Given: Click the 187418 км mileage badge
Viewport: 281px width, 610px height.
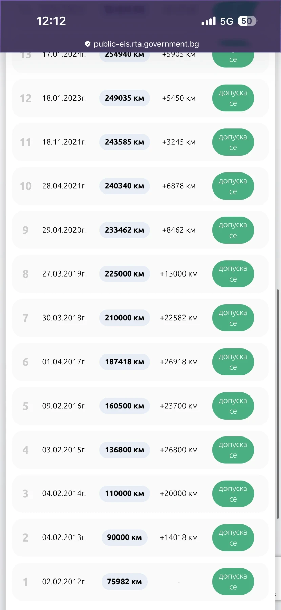Looking at the screenshot, I should click(124, 362).
